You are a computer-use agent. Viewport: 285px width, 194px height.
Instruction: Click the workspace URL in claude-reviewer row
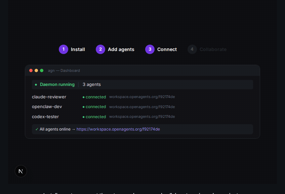click(x=142, y=97)
